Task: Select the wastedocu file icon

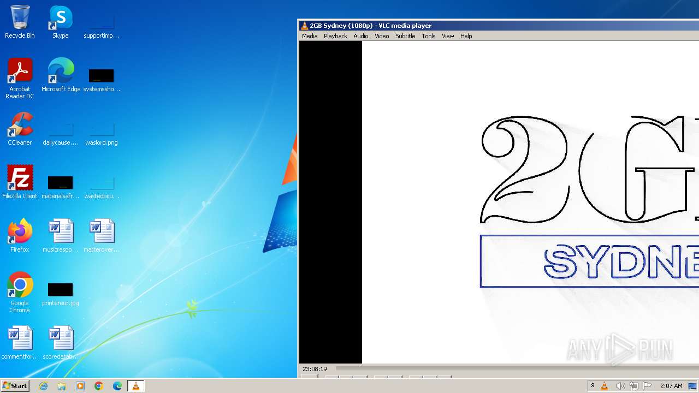Action: coord(102,187)
